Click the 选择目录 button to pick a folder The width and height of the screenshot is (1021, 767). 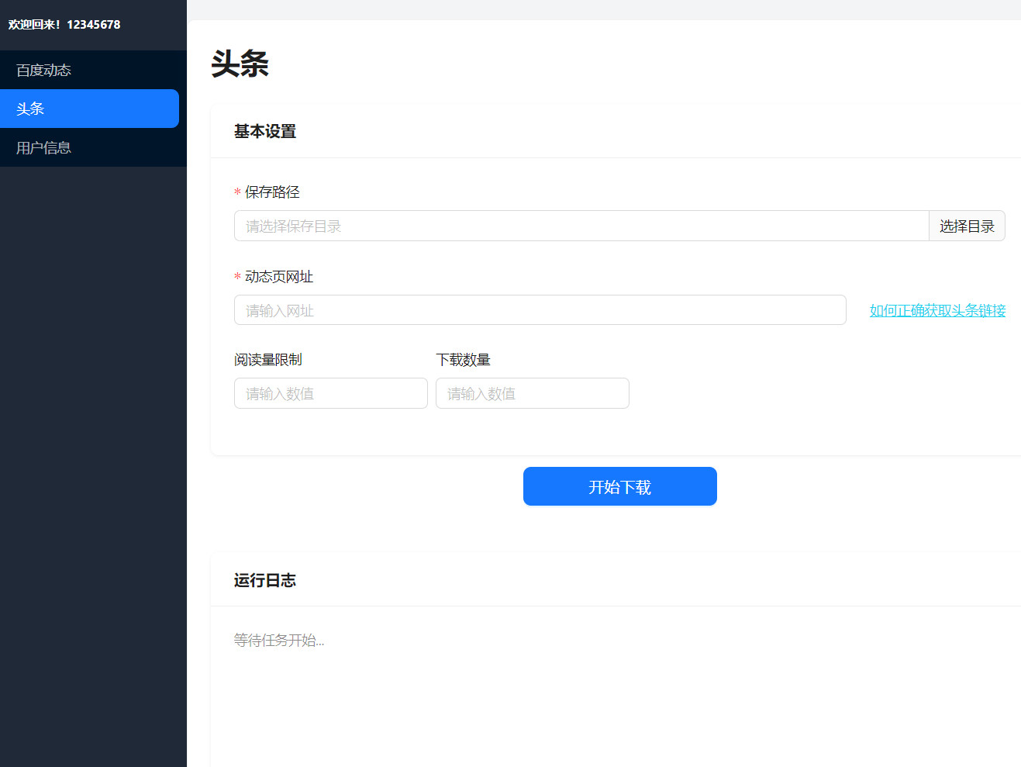(966, 226)
